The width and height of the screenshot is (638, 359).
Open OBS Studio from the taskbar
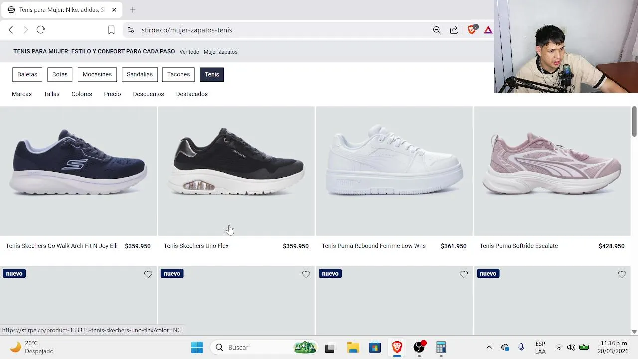tap(419, 347)
